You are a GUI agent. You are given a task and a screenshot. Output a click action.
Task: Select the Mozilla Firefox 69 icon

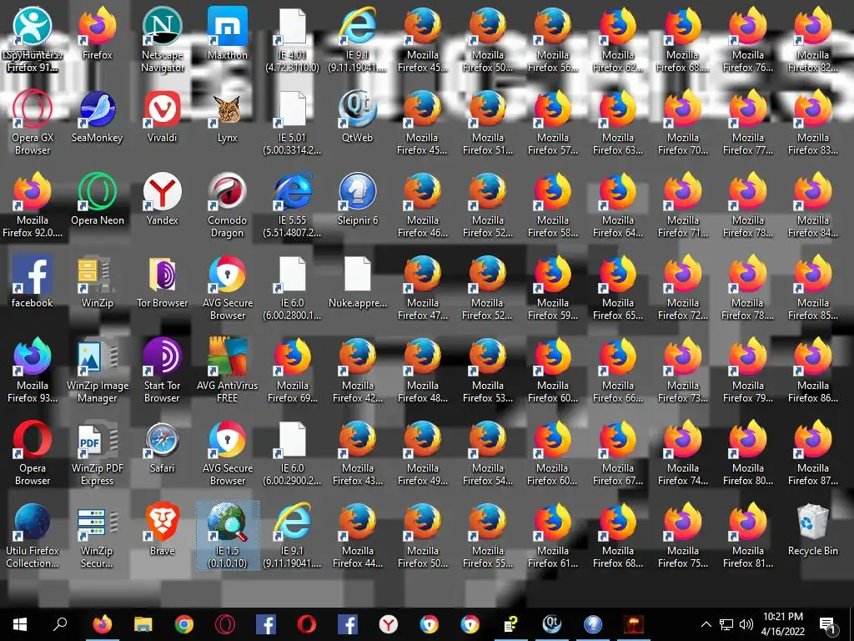293,371
